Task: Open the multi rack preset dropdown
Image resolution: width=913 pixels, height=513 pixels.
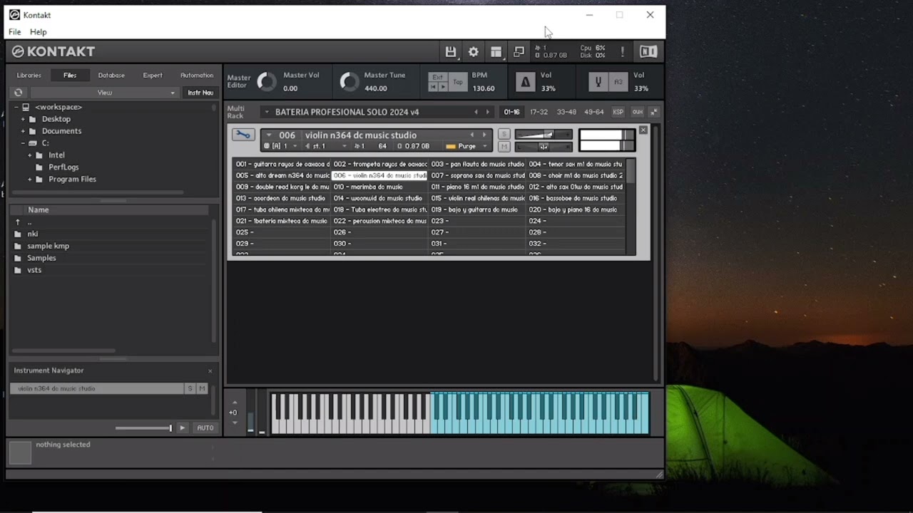Action: (x=267, y=112)
